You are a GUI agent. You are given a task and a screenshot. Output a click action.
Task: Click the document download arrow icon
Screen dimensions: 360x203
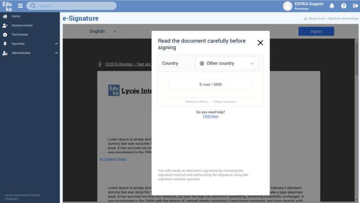[100, 64]
